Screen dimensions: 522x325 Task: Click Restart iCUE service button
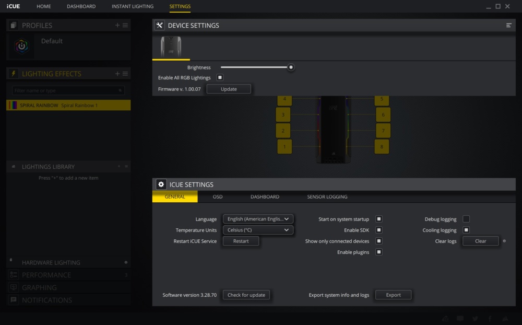click(x=241, y=241)
